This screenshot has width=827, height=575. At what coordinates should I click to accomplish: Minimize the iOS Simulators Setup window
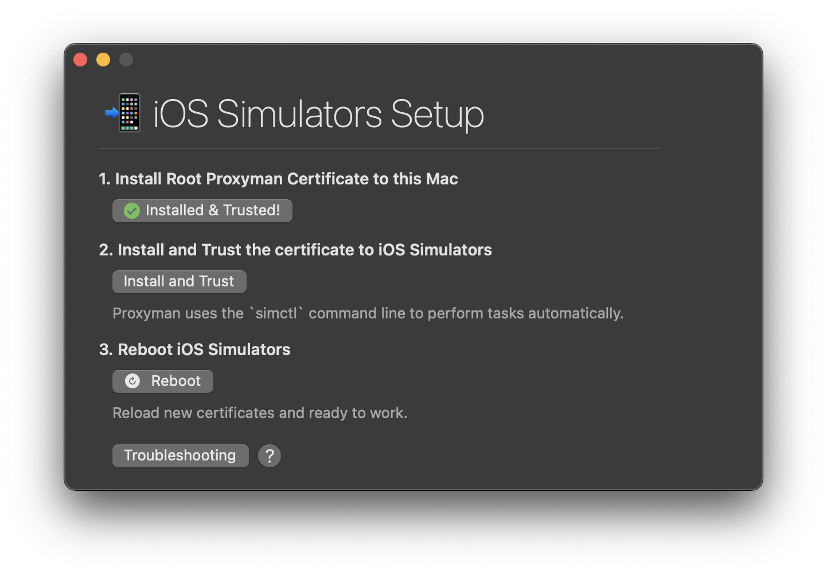103,60
